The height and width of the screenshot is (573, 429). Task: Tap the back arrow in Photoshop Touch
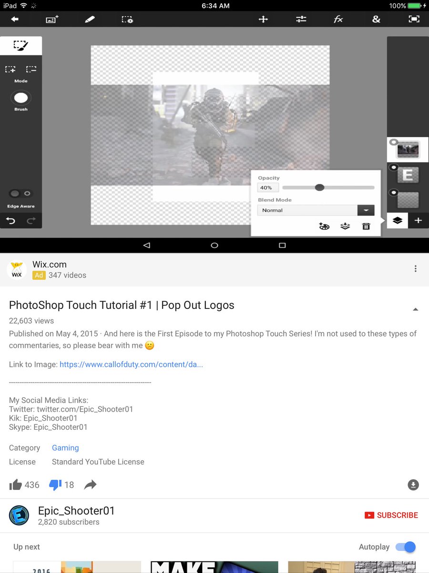point(15,19)
